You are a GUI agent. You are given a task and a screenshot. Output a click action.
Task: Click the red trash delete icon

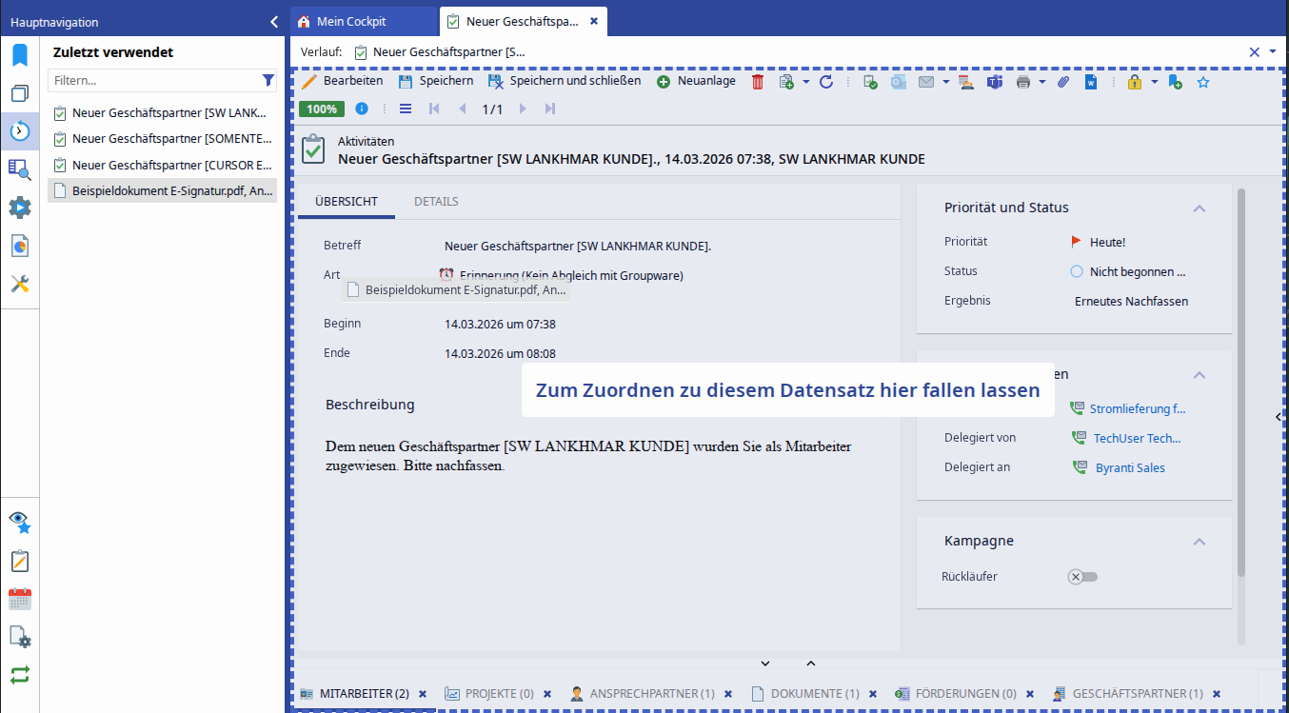[758, 82]
